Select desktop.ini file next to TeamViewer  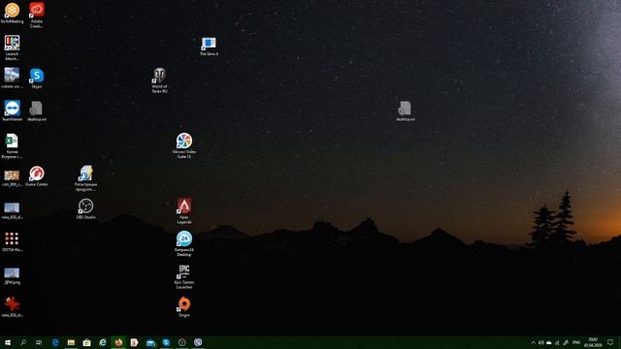click(37, 111)
